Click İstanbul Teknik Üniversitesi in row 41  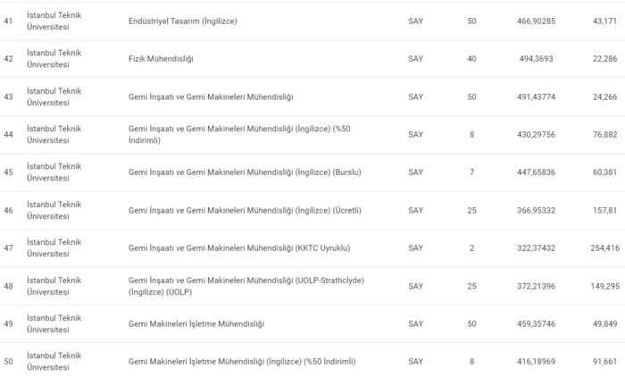click(x=54, y=21)
